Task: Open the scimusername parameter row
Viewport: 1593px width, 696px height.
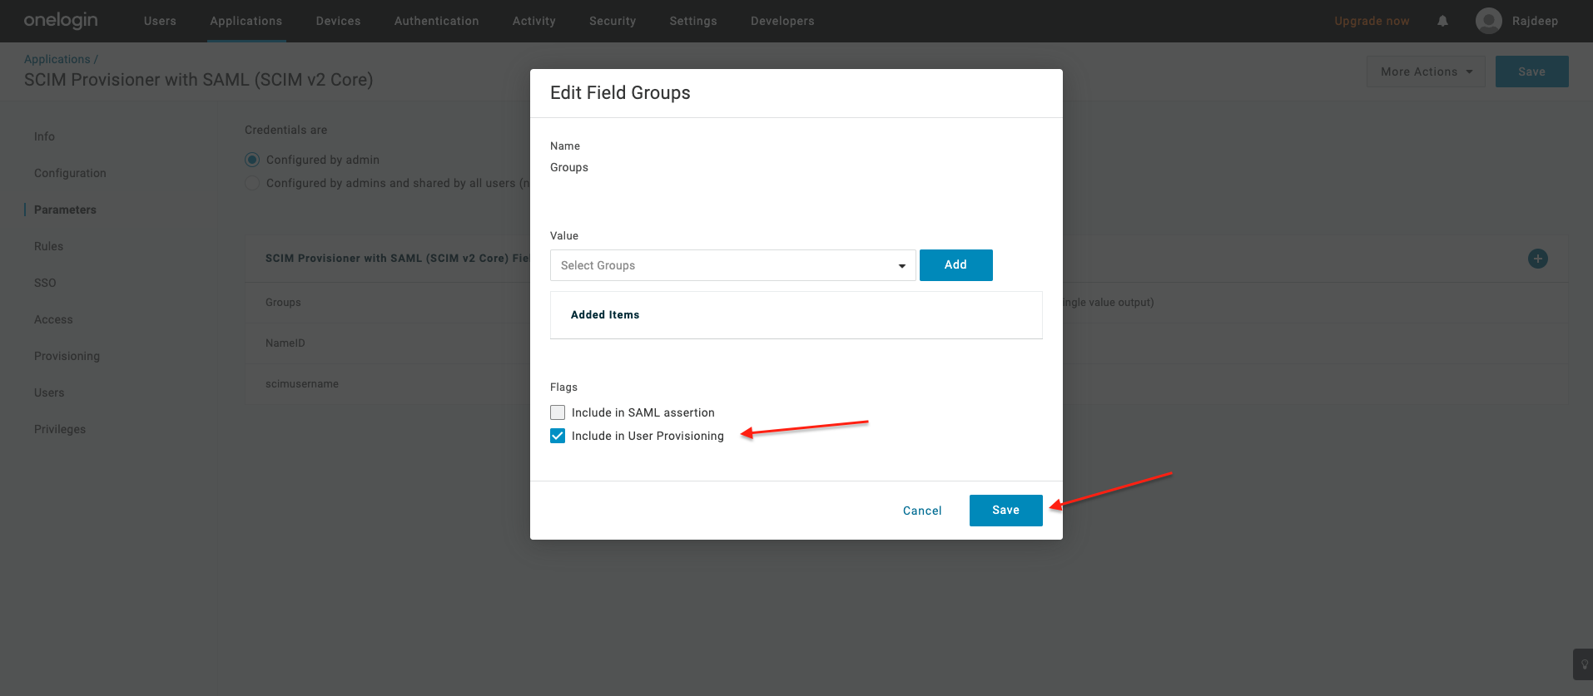Action: [302, 384]
